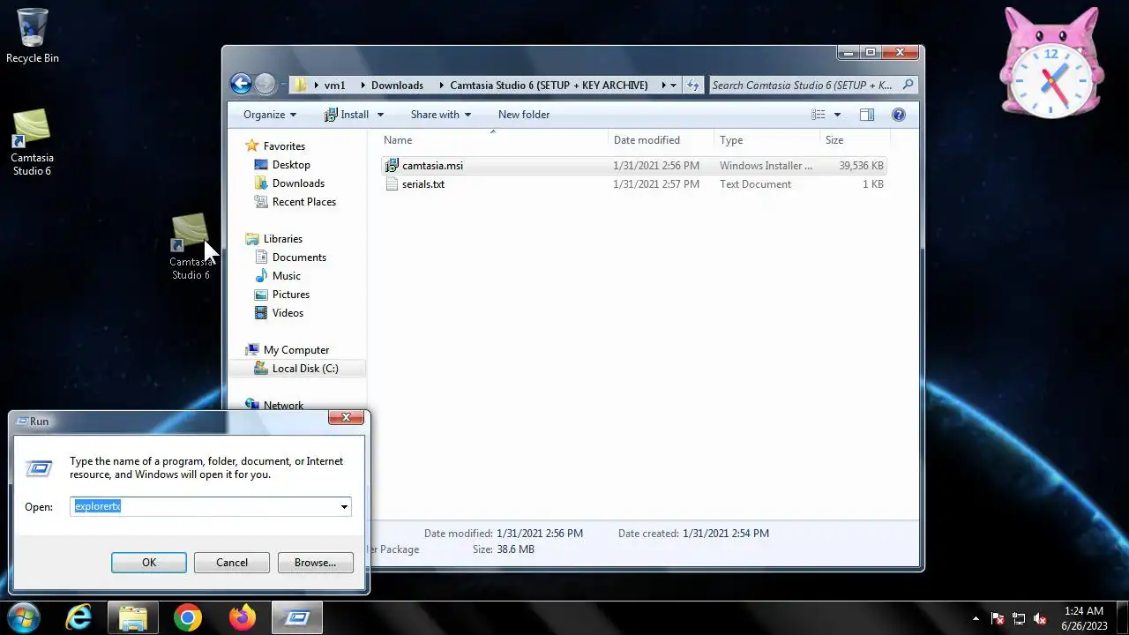Select Videos library in the navigation pane
The width and height of the screenshot is (1129, 635).
click(x=288, y=313)
